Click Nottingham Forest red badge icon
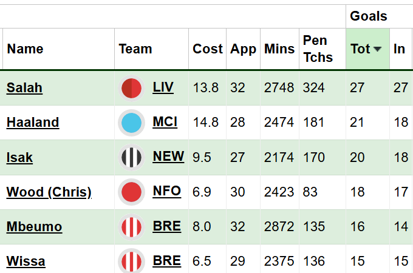This screenshot has height=273, width=413. (x=131, y=192)
